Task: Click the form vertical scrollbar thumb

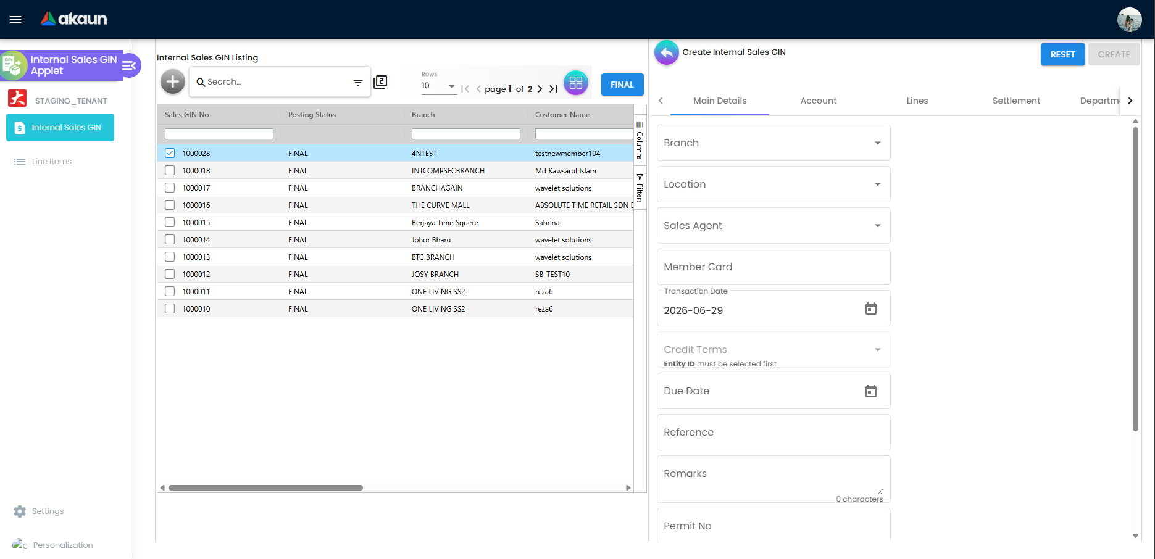Action: click(1135, 278)
